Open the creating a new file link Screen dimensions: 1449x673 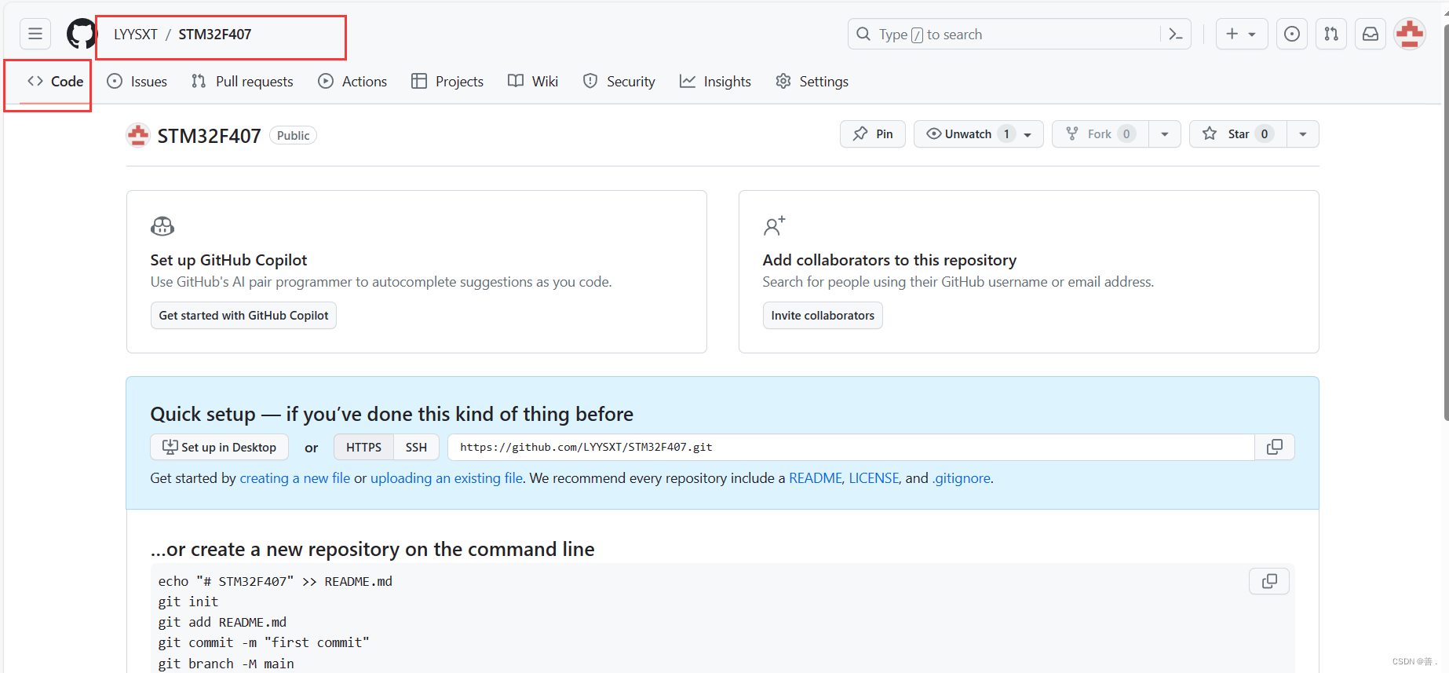[294, 478]
